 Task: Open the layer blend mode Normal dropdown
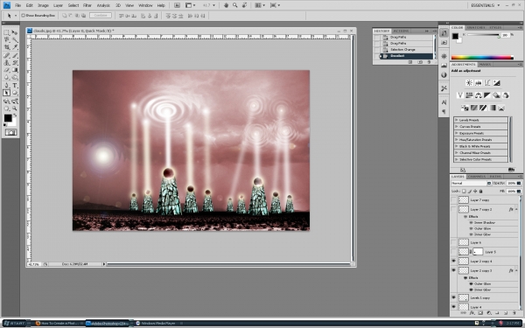pos(471,183)
